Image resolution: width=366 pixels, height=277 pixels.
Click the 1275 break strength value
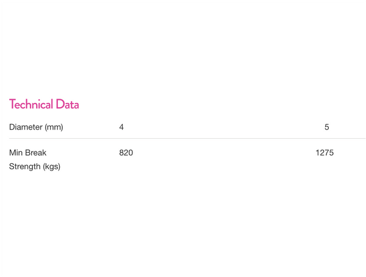(324, 153)
